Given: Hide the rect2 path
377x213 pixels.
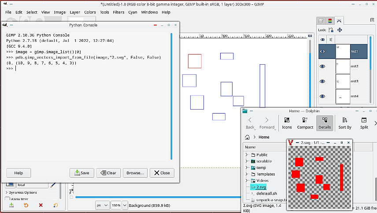Looking at the screenshot, I should [322, 66].
